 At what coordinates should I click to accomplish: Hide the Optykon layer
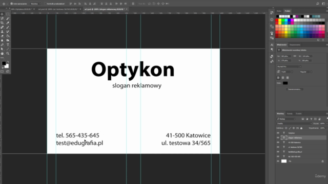[278, 133]
